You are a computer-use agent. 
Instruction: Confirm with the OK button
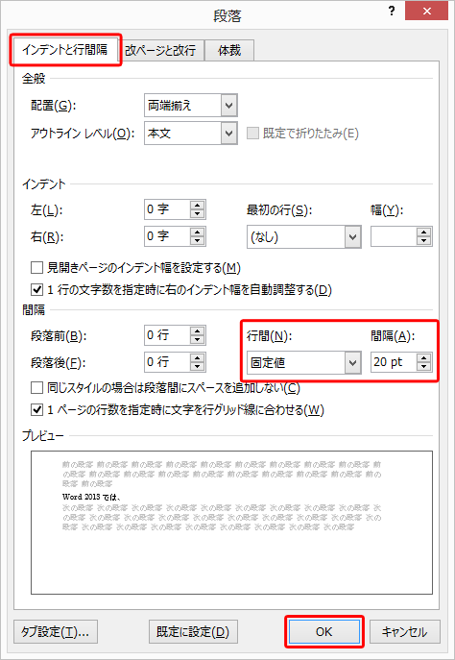coord(324,632)
